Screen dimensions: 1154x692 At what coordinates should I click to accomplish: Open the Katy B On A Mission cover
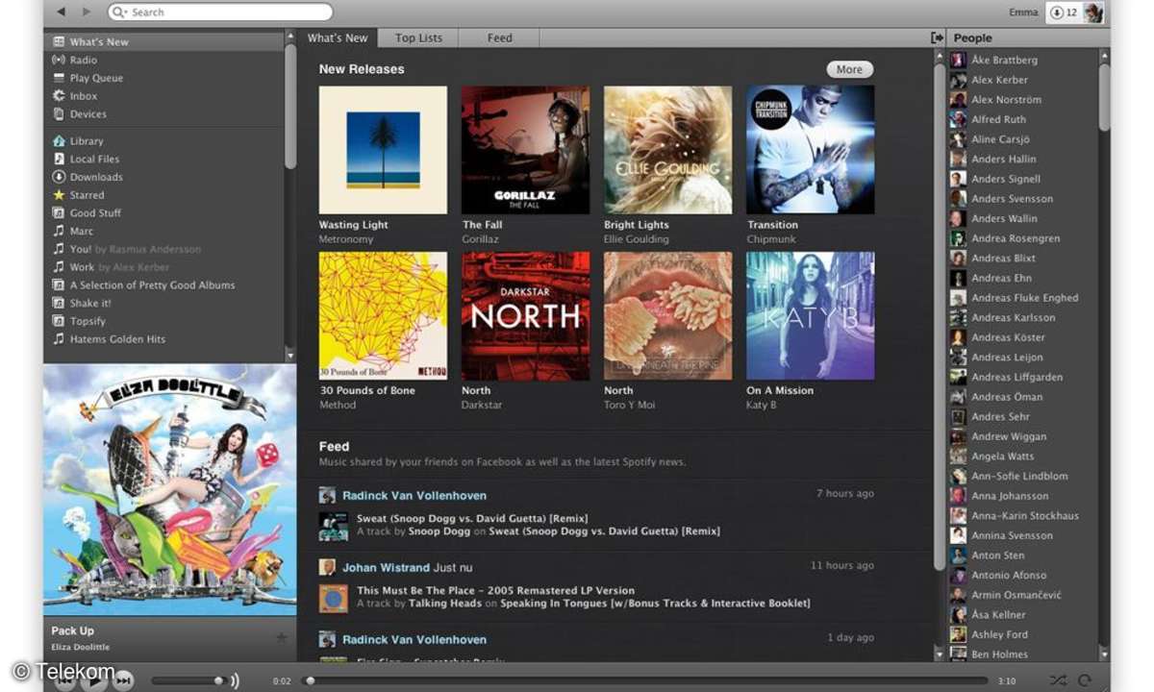click(811, 315)
